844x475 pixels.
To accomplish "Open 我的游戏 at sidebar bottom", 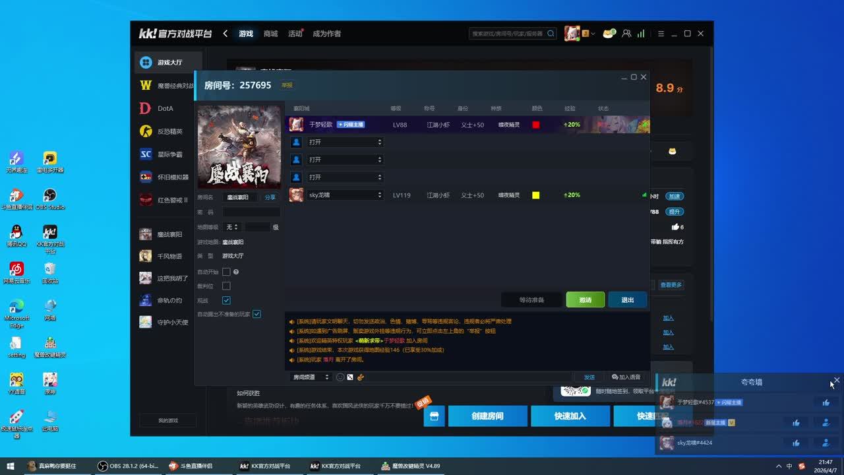I will [x=168, y=420].
